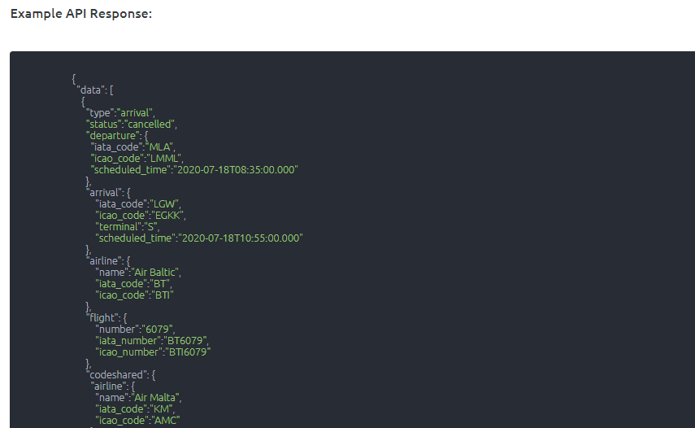The width and height of the screenshot is (695, 428).
Task: Click the "data" key in JSON
Action: [x=90, y=90]
